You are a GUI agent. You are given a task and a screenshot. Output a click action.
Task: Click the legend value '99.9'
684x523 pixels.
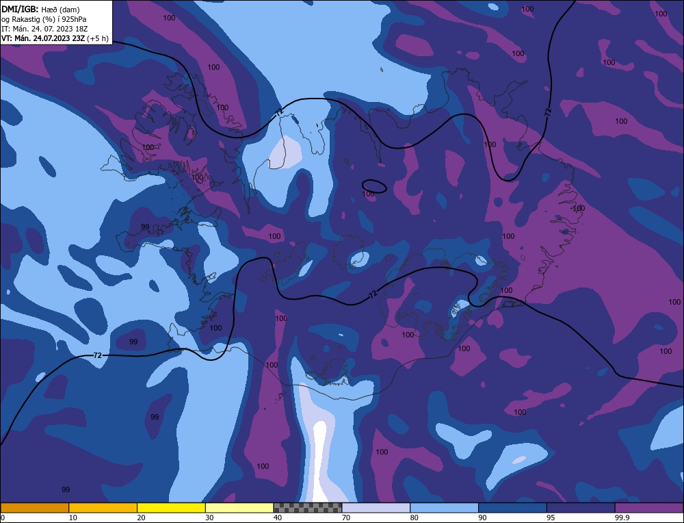[622, 518]
